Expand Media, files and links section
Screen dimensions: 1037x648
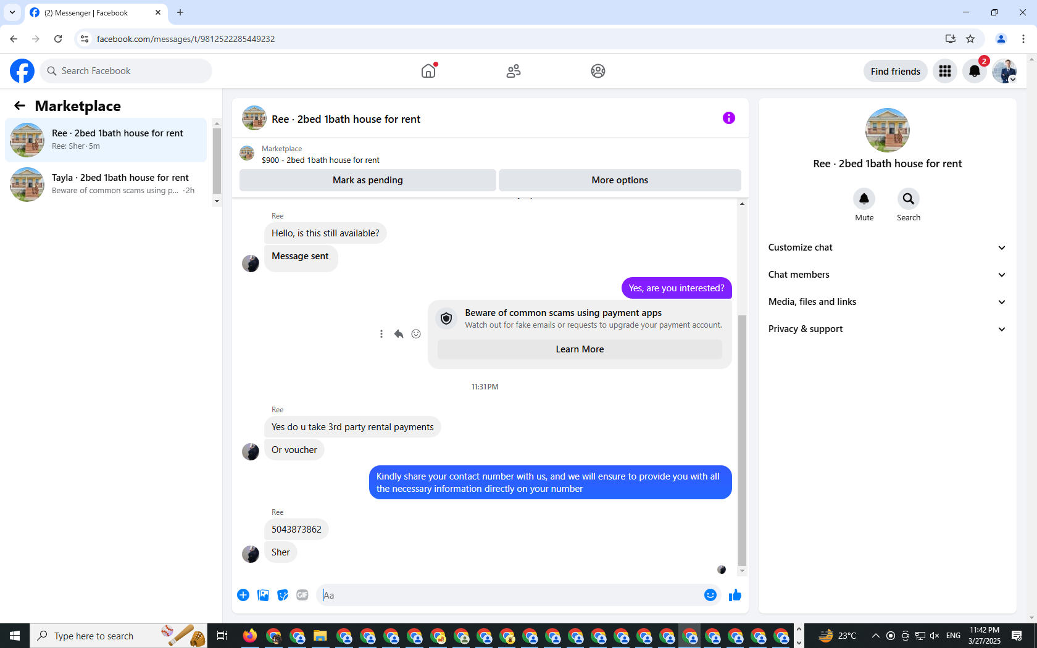(x=887, y=302)
